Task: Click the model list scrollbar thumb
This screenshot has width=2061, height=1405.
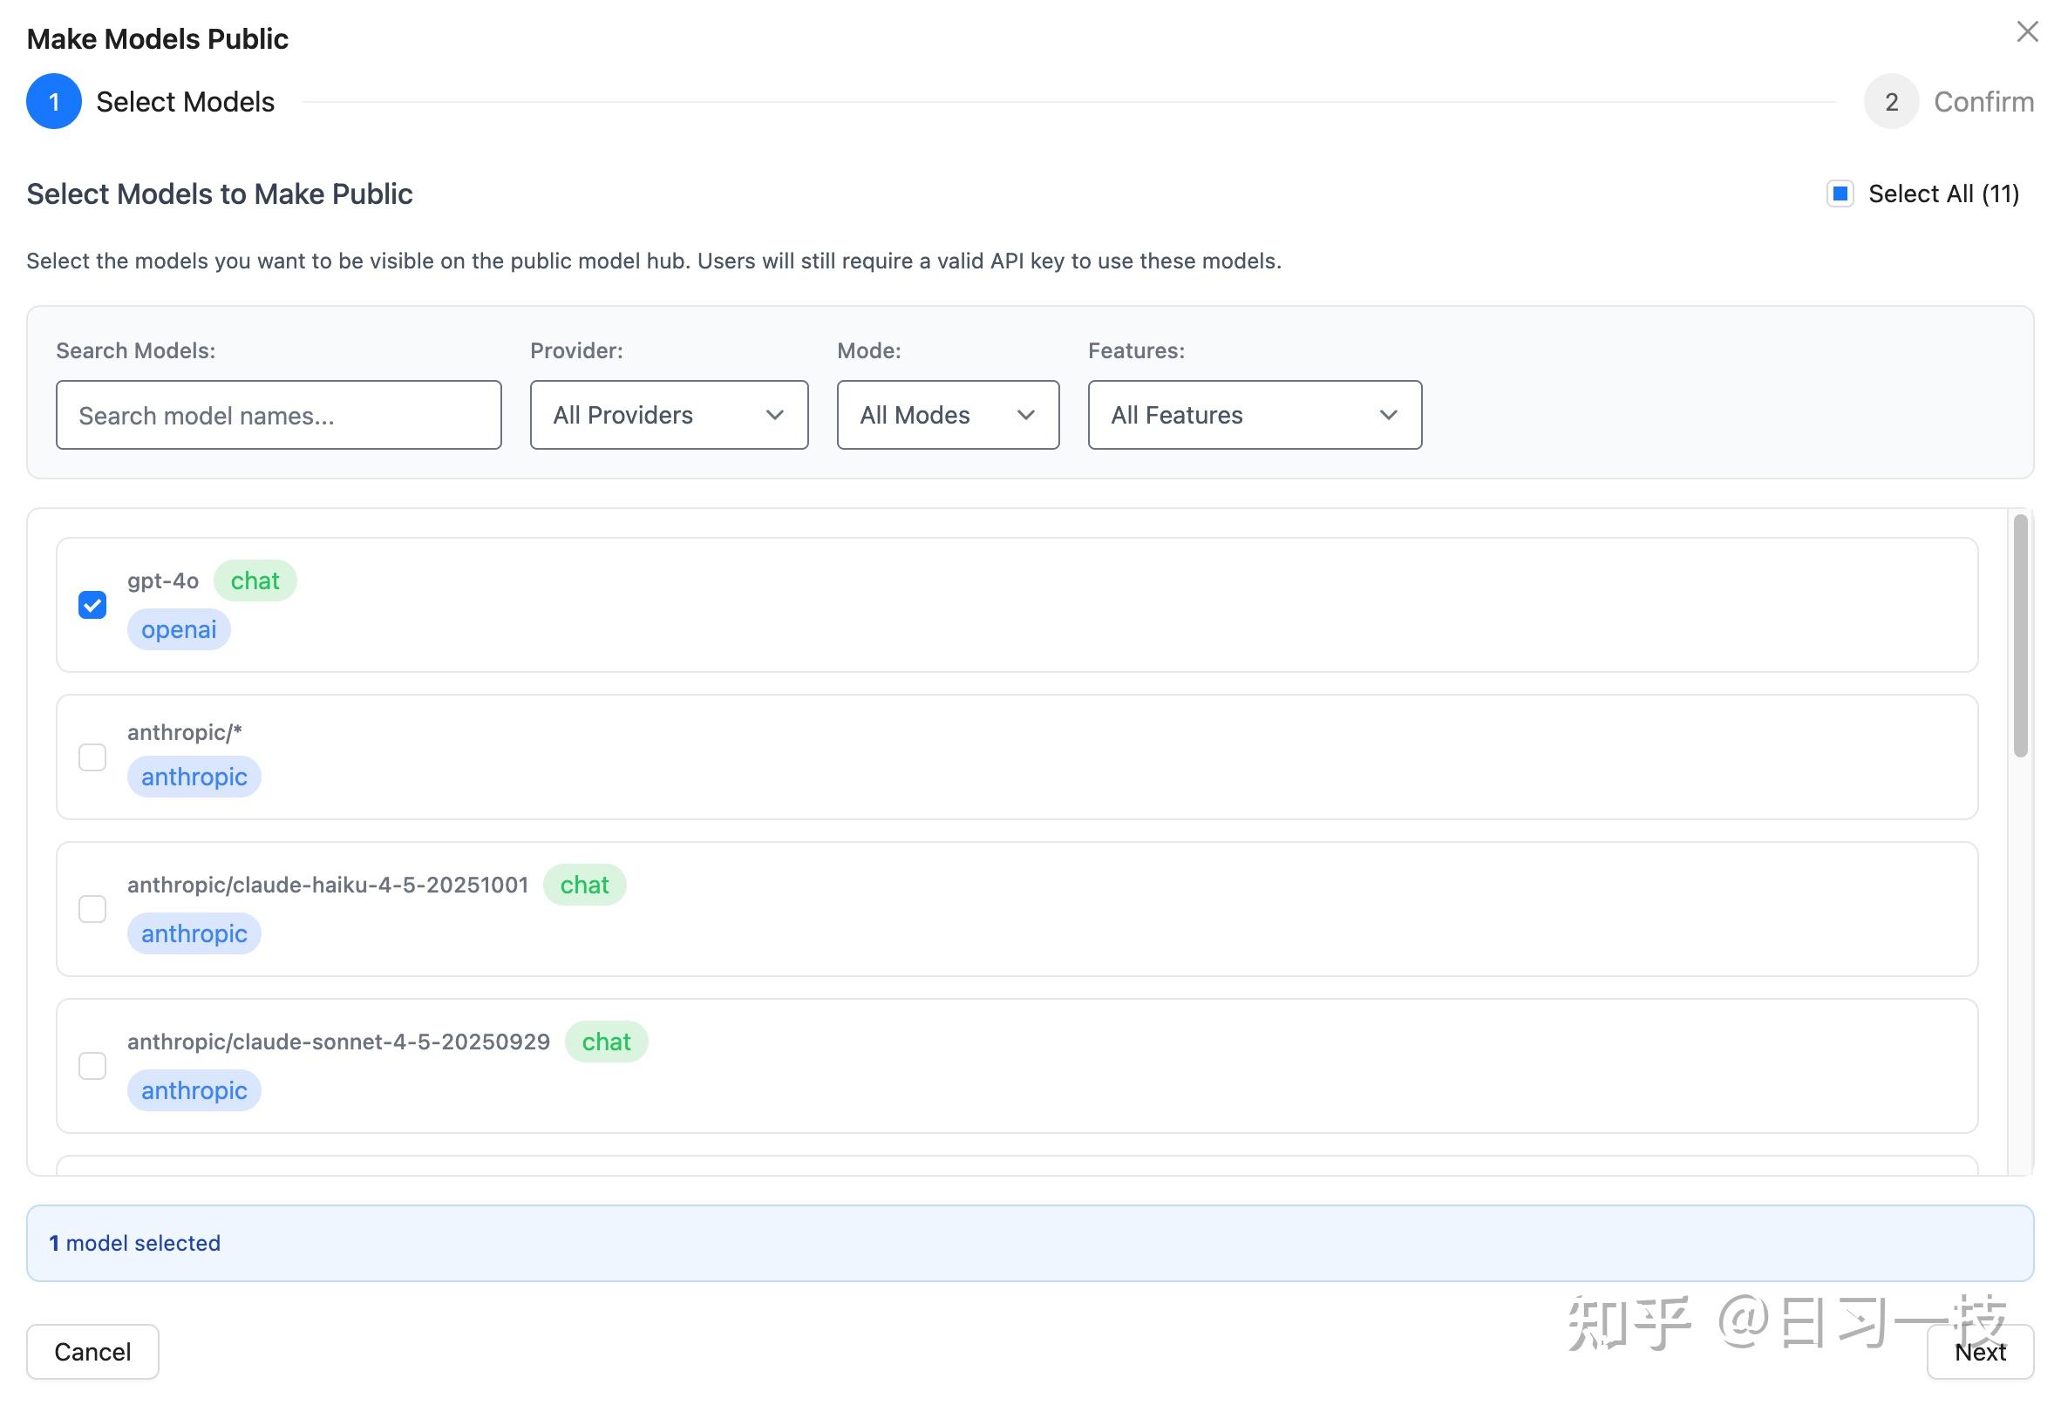Action: click(x=2020, y=635)
